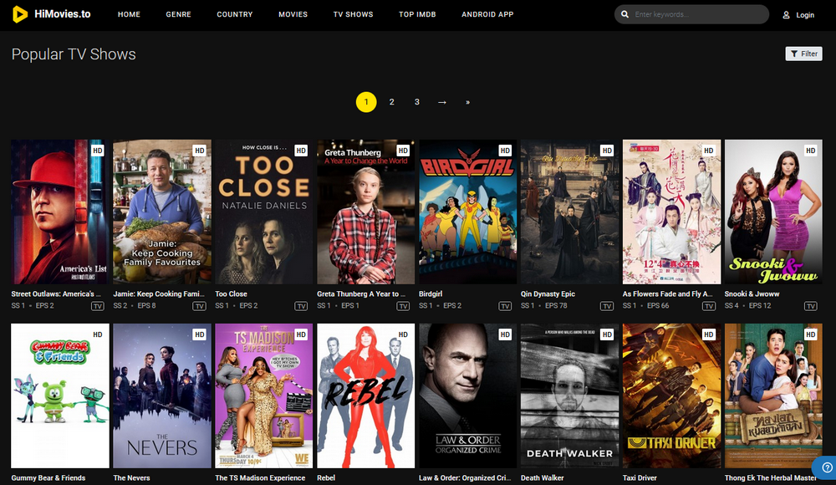Open the Birdgirl poster

pos(467,212)
